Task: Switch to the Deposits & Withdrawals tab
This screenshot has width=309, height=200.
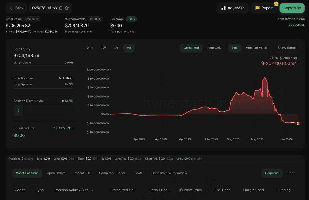Action: coord(169,173)
